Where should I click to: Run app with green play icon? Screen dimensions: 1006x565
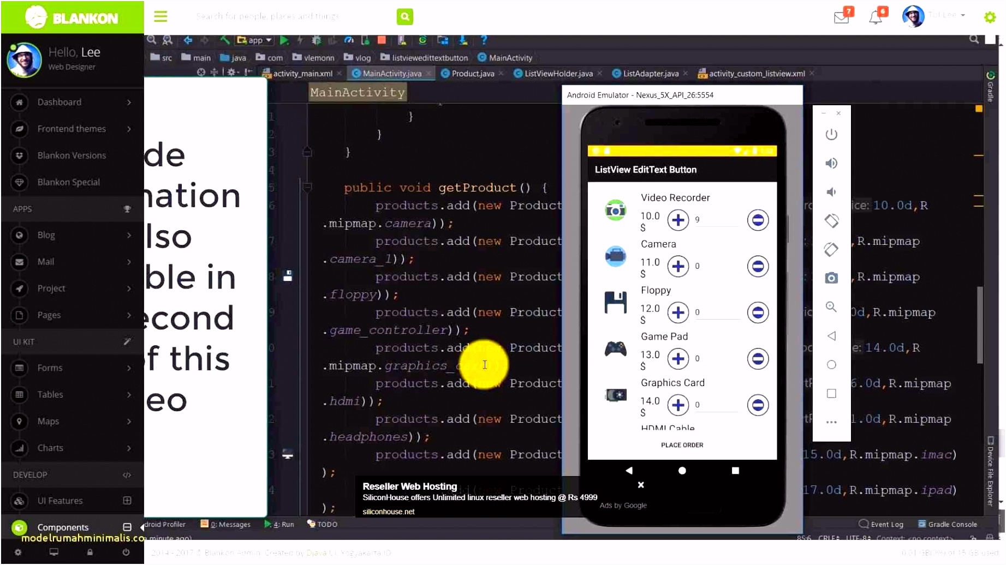pos(284,40)
